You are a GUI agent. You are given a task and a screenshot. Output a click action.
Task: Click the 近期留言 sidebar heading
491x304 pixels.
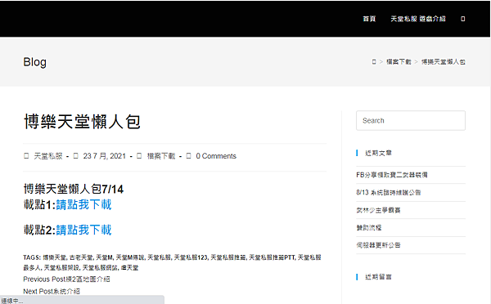pyautogui.click(x=378, y=277)
